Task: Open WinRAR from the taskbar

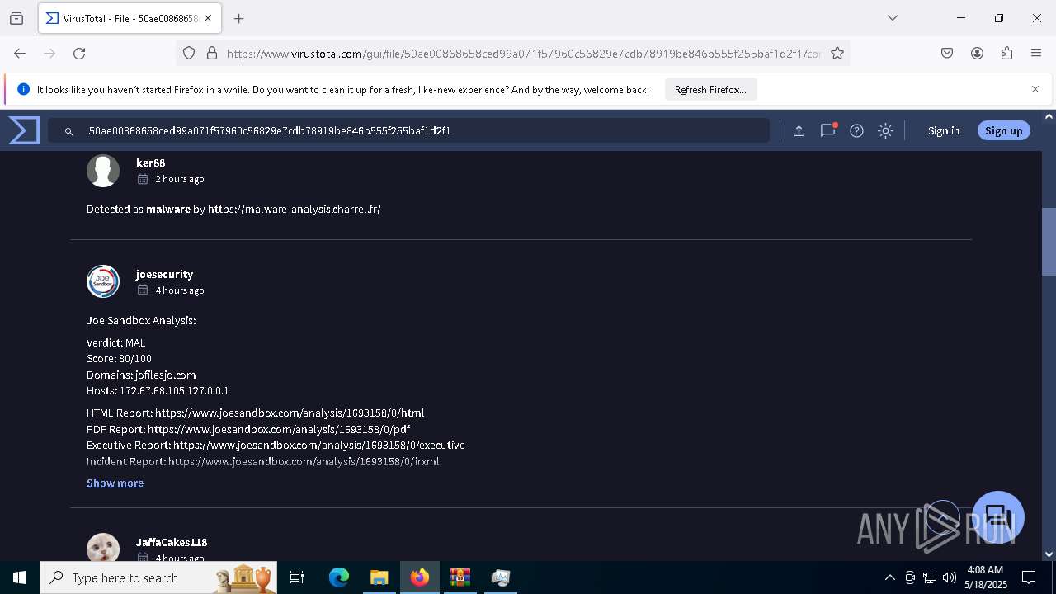Action: tap(460, 577)
